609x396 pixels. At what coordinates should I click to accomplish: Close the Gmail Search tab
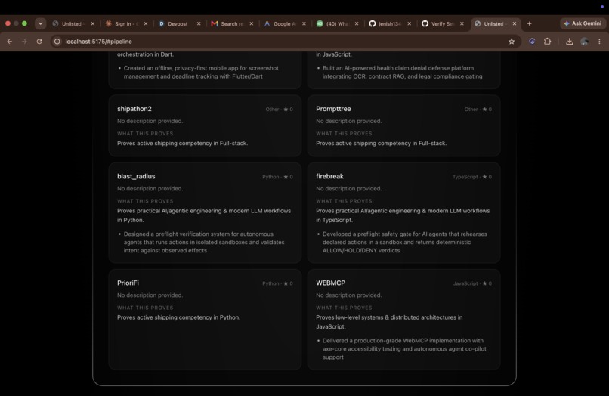click(x=252, y=23)
